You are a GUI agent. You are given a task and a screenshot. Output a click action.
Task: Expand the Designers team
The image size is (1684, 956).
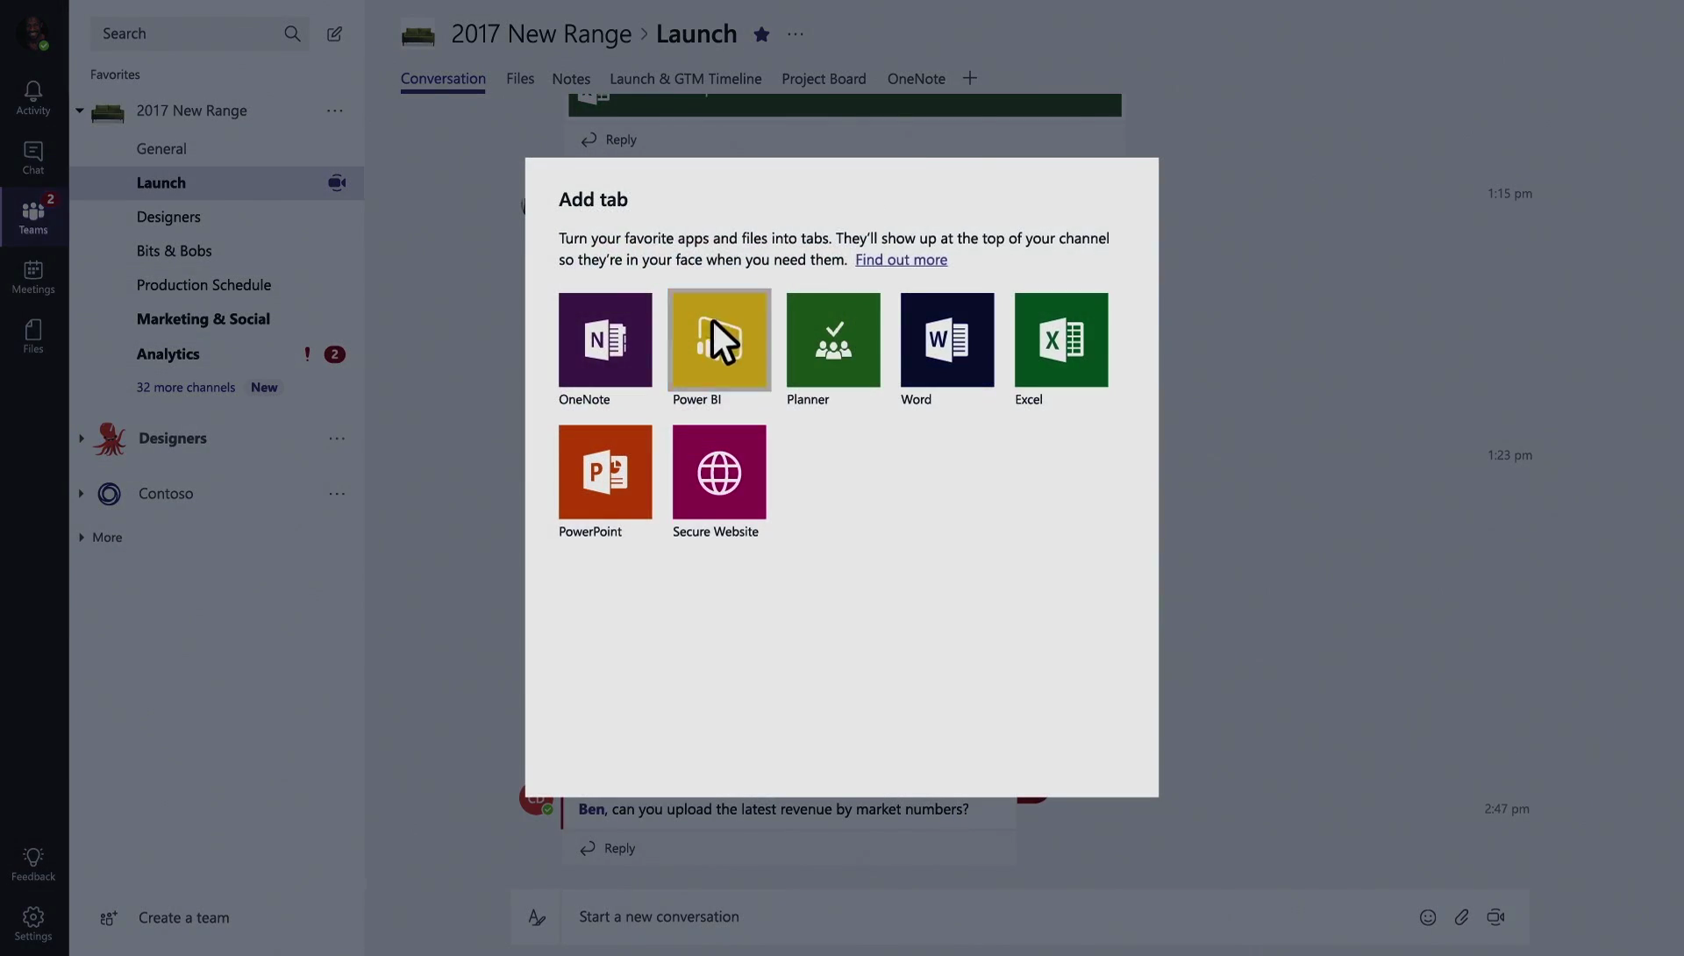pos(81,439)
